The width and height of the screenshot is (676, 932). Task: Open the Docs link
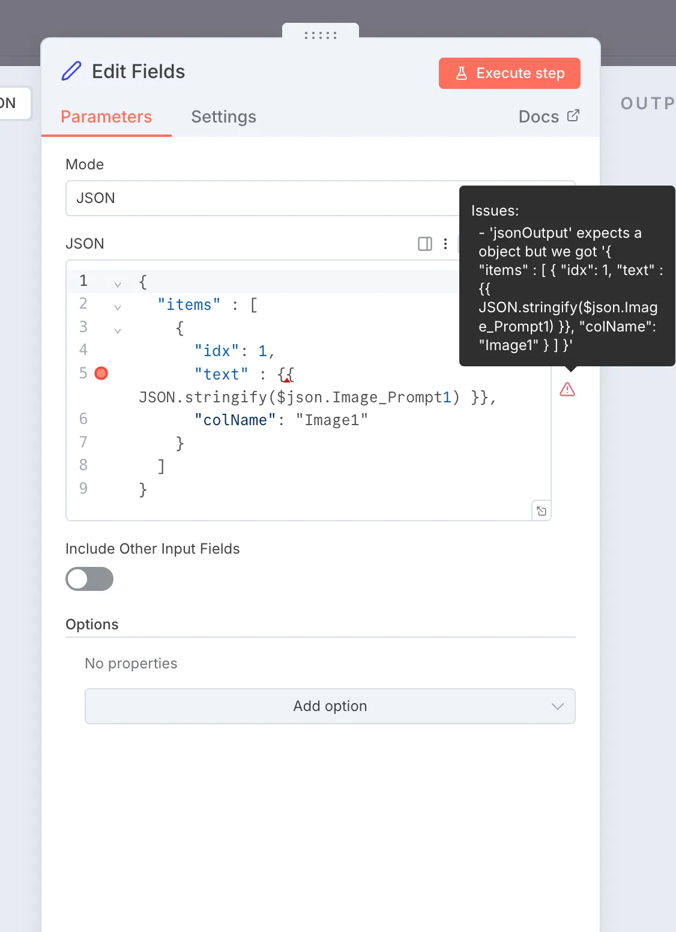pyautogui.click(x=539, y=116)
